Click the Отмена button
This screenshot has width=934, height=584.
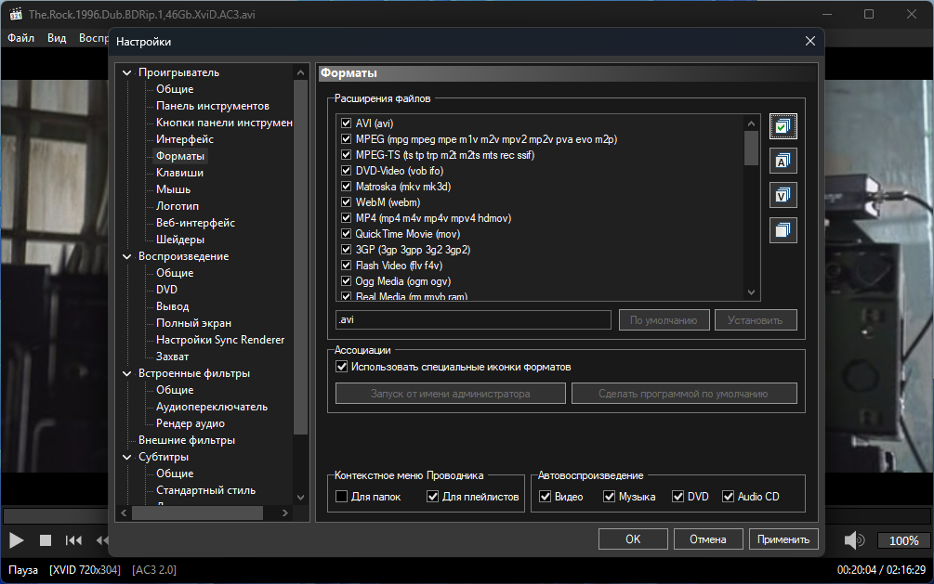click(707, 539)
